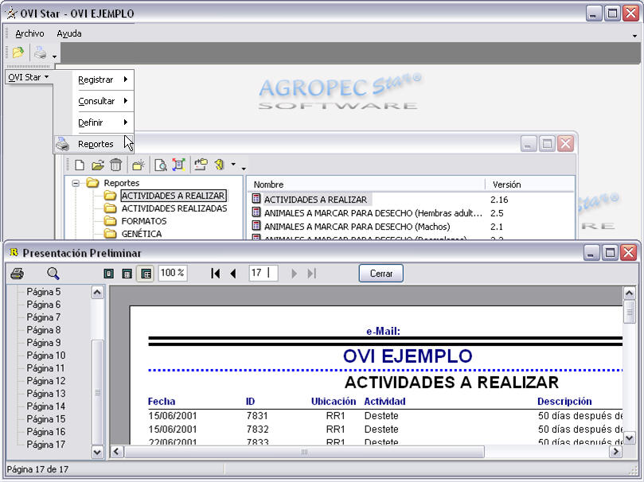The width and height of the screenshot is (644, 482).
Task: Select the whole-page zoom view icon
Action: tap(109, 274)
